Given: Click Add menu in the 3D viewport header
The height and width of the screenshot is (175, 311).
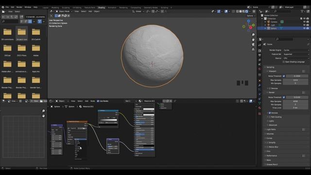Looking at the screenshot, I should [x=90, y=12].
